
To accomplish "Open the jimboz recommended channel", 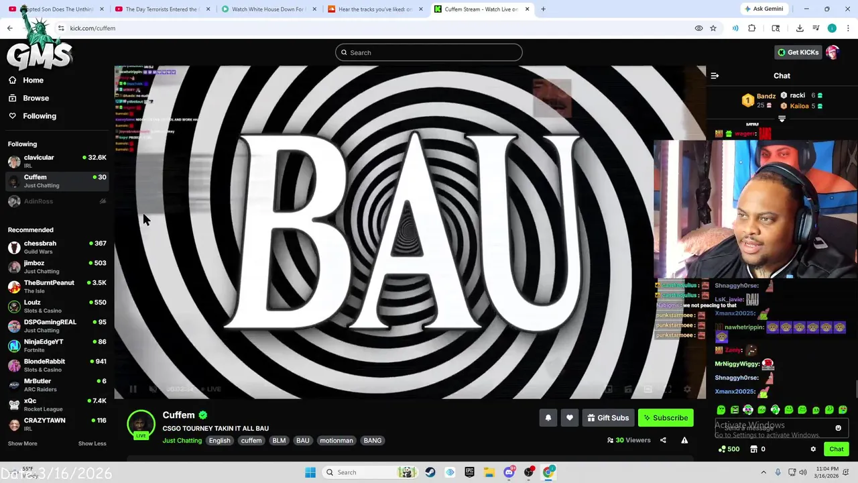I will (x=57, y=267).
